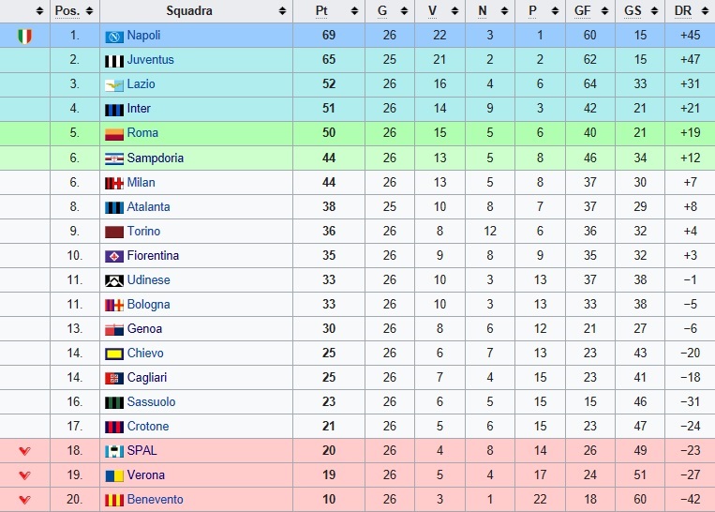Open the Atalanta team link
Viewport: 715px width, 512px height.
pos(148,206)
